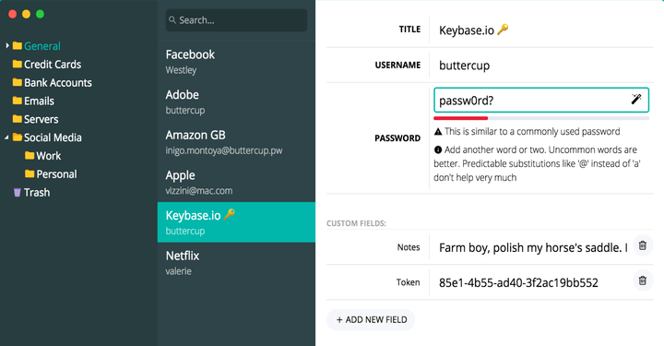This screenshot has height=346, width=664.
Task: Open the Work subgroup
Action: [x=49, y=156]
